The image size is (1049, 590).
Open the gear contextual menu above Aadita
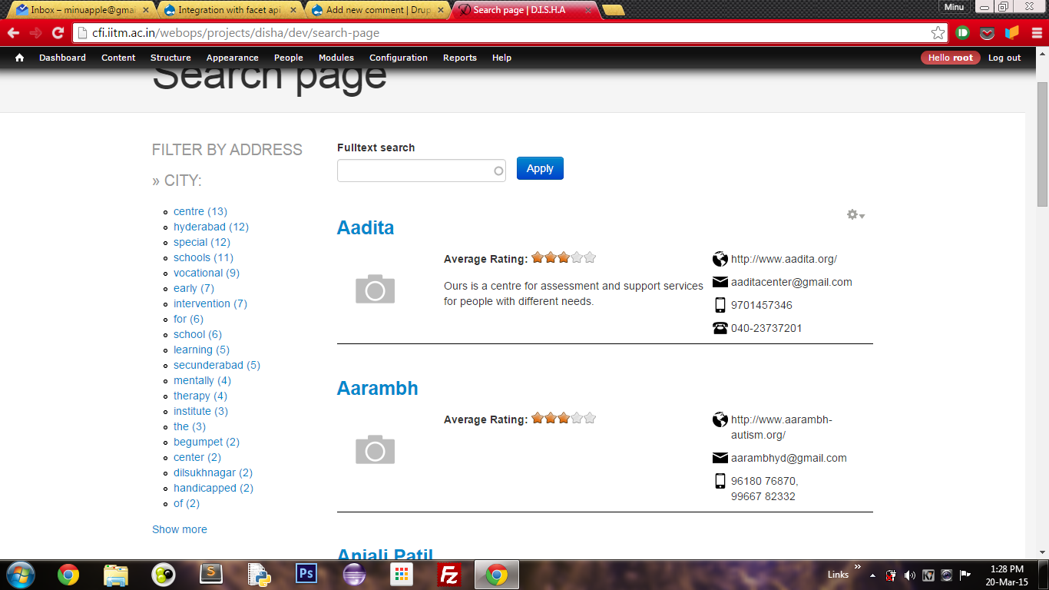point(855,215)
